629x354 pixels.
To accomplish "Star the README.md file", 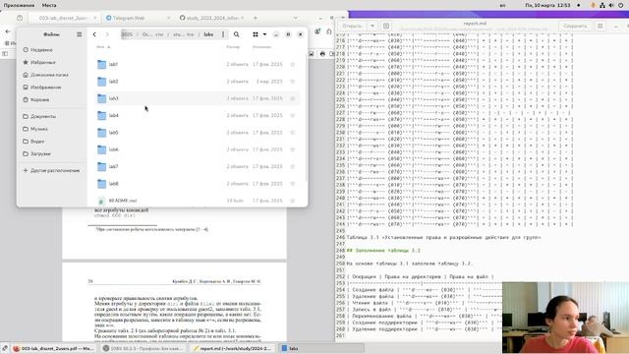I will [x=293, y=201].
